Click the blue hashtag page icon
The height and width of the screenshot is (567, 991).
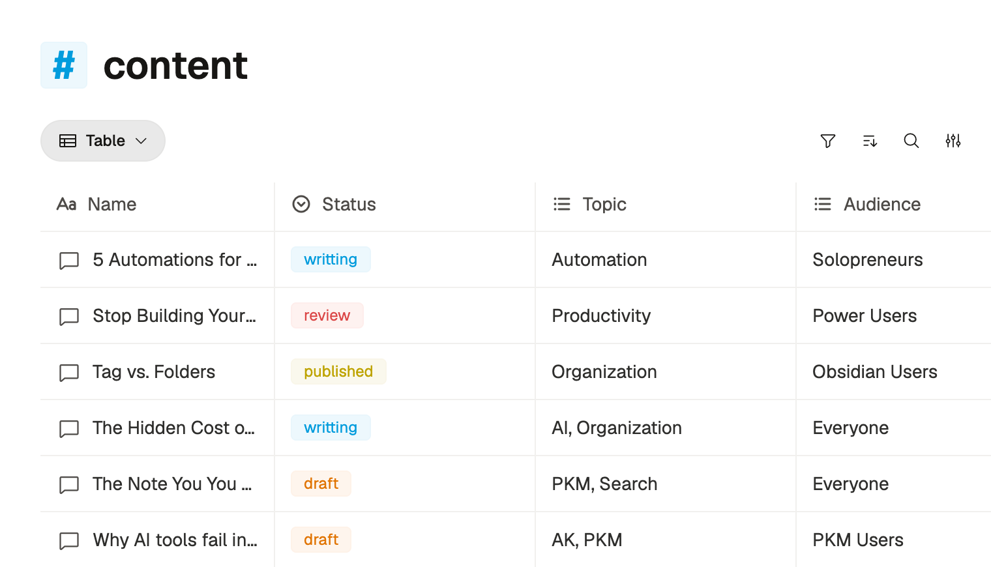click(x=64, y=65)
